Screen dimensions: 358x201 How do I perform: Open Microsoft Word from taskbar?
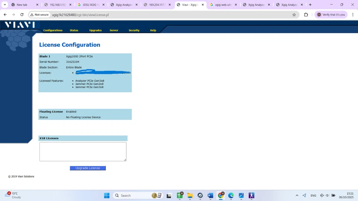click(x=210, y=195)
